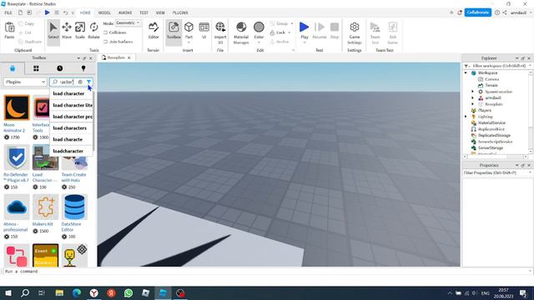
Task: Open Microsoft Edge from the taskbar
Action: (77, 292)
